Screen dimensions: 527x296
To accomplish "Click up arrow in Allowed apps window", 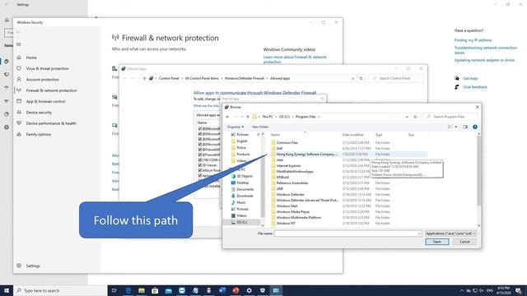I will (x=145, y=78).
